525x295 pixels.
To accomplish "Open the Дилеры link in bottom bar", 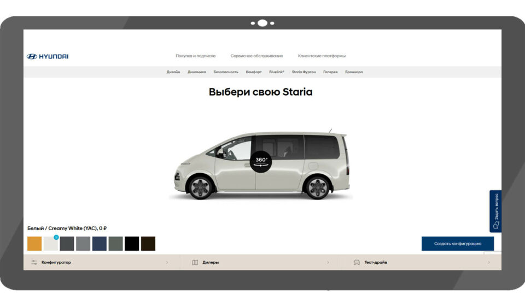I will pyautogui.click(x=210, y=263).
